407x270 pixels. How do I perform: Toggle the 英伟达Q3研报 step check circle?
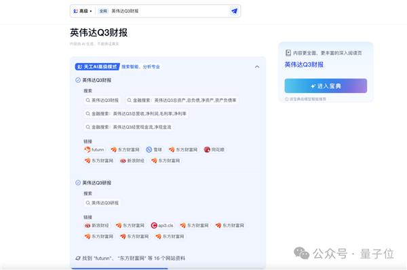[78, 182]
